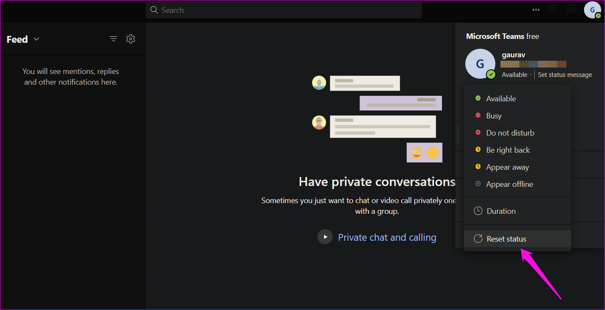This screenshot has width=605, height=310.
Task: Click the Duration clock icon
Action: 478,211
